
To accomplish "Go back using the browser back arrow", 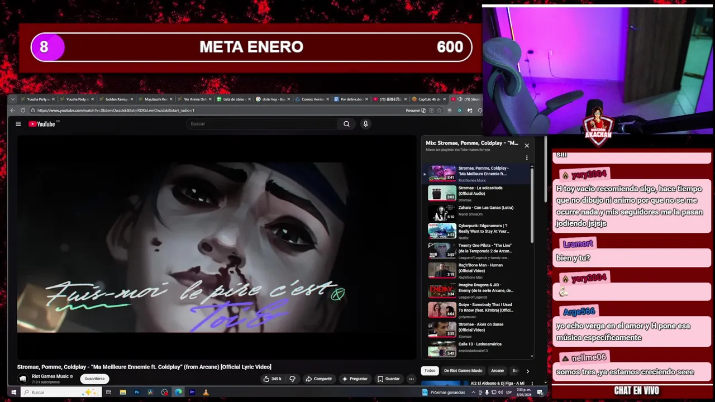I will click(x=12, y=111).
